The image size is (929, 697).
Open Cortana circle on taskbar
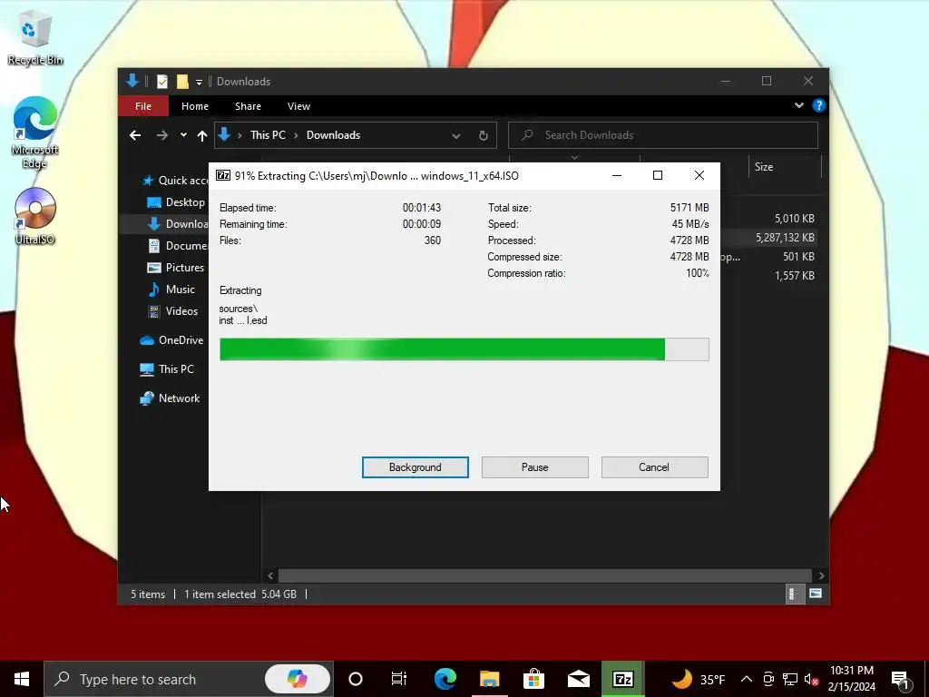point(355,679)
